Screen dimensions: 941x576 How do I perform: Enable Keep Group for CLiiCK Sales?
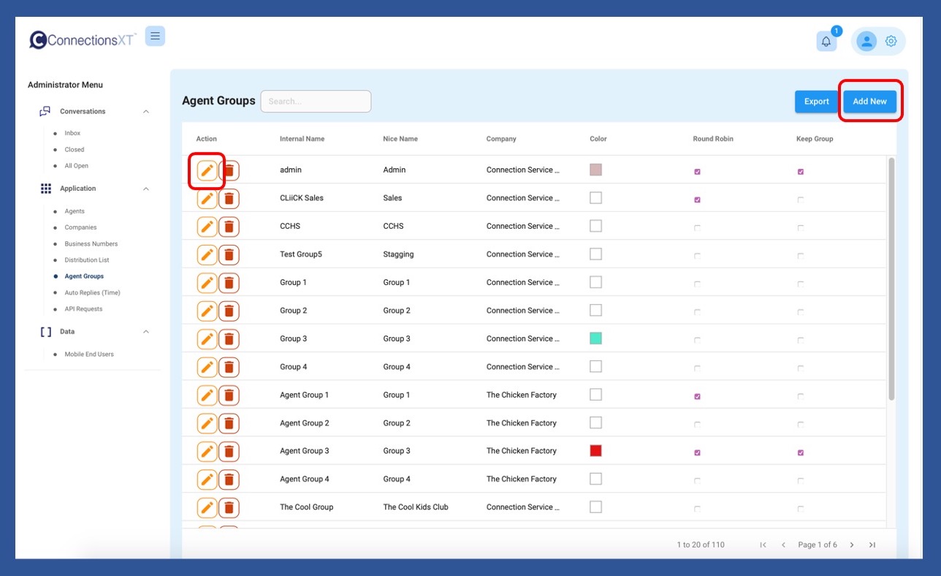point(801,200)
